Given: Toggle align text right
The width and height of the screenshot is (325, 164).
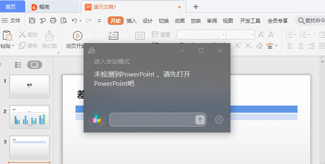Looking at the screenshot, I should [311, 45].
